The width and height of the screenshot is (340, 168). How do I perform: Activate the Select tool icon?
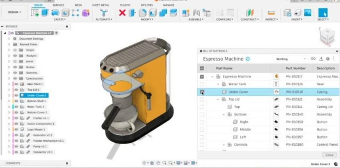click(323, 13)
